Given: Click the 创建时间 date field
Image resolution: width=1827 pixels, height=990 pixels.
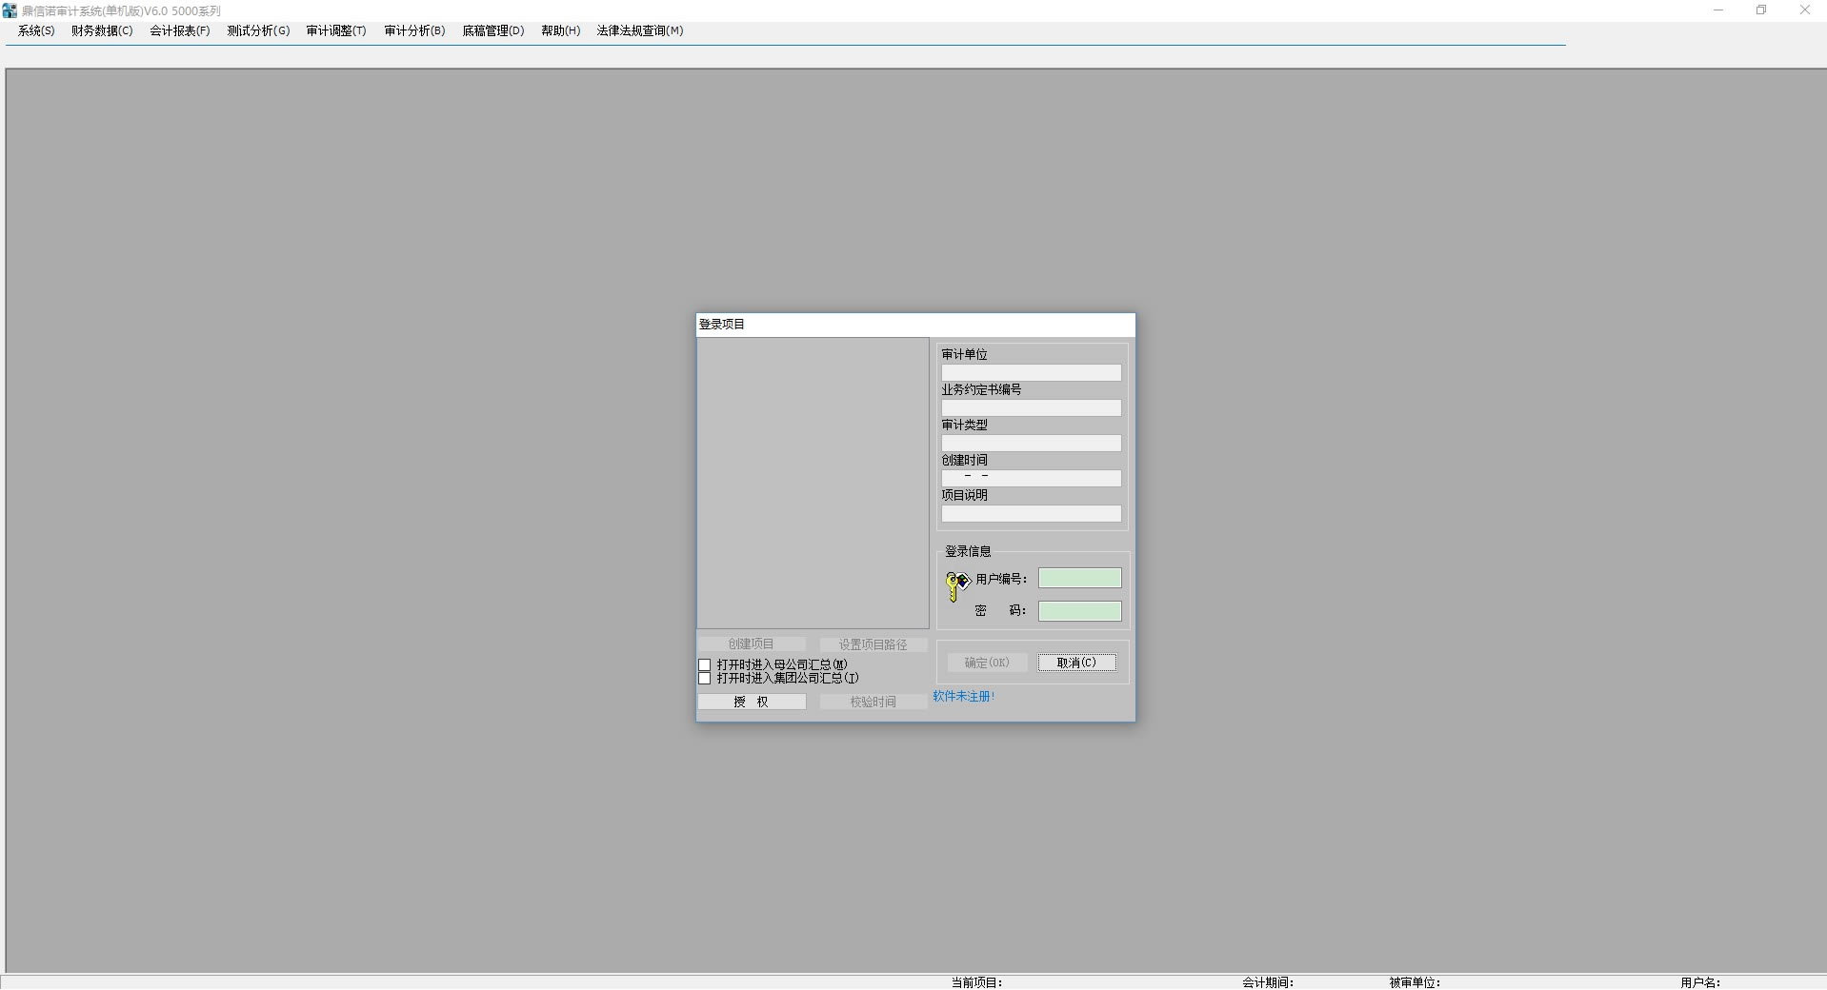Looking at the screenshot, I should pos(1032,479).
